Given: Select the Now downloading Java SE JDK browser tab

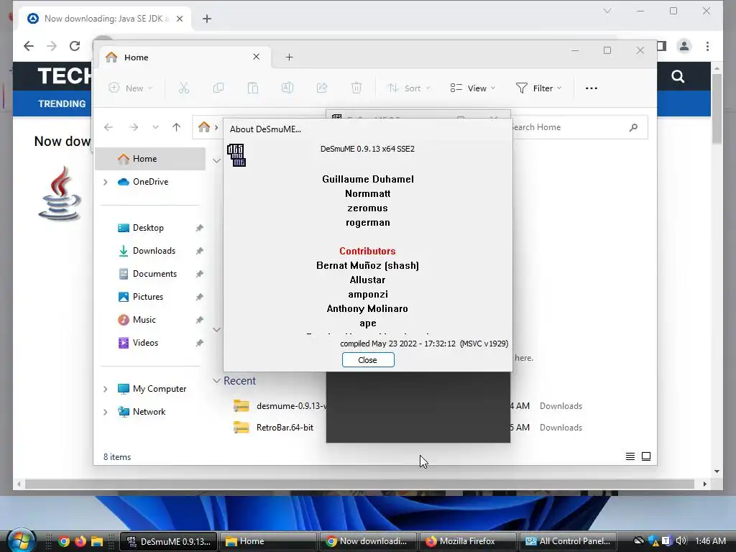Looking at the screenshot, I should (106, 19).
